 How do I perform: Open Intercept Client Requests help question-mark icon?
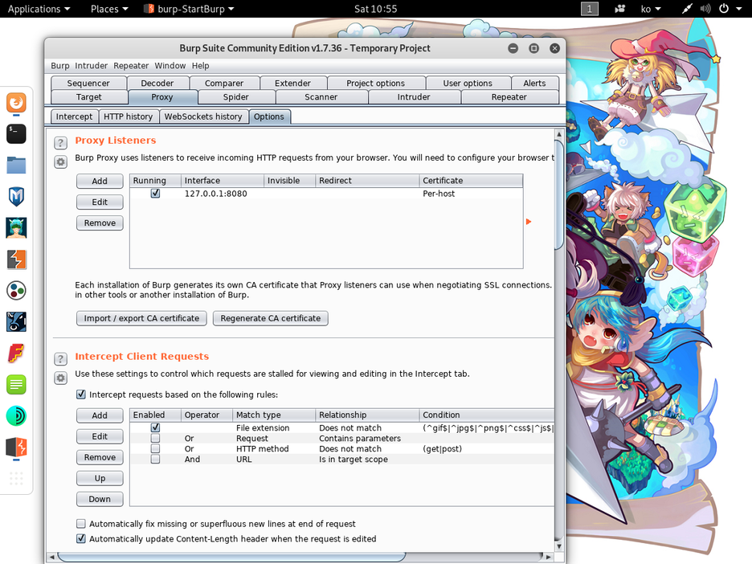(x=60, y=359)
